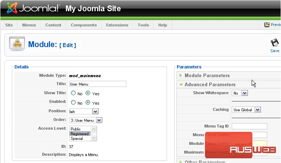Open the Extensions menu
The width and height of the screenshot is (281, 163).
(x=117, y=25)
